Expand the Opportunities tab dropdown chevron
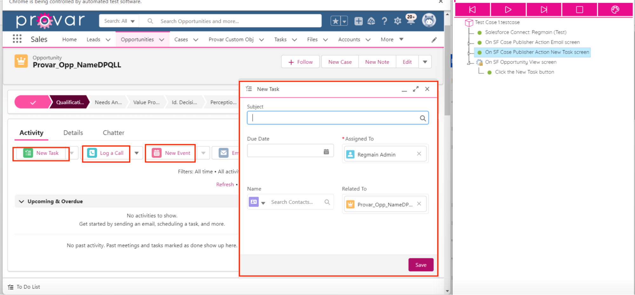 pos(162,40)
